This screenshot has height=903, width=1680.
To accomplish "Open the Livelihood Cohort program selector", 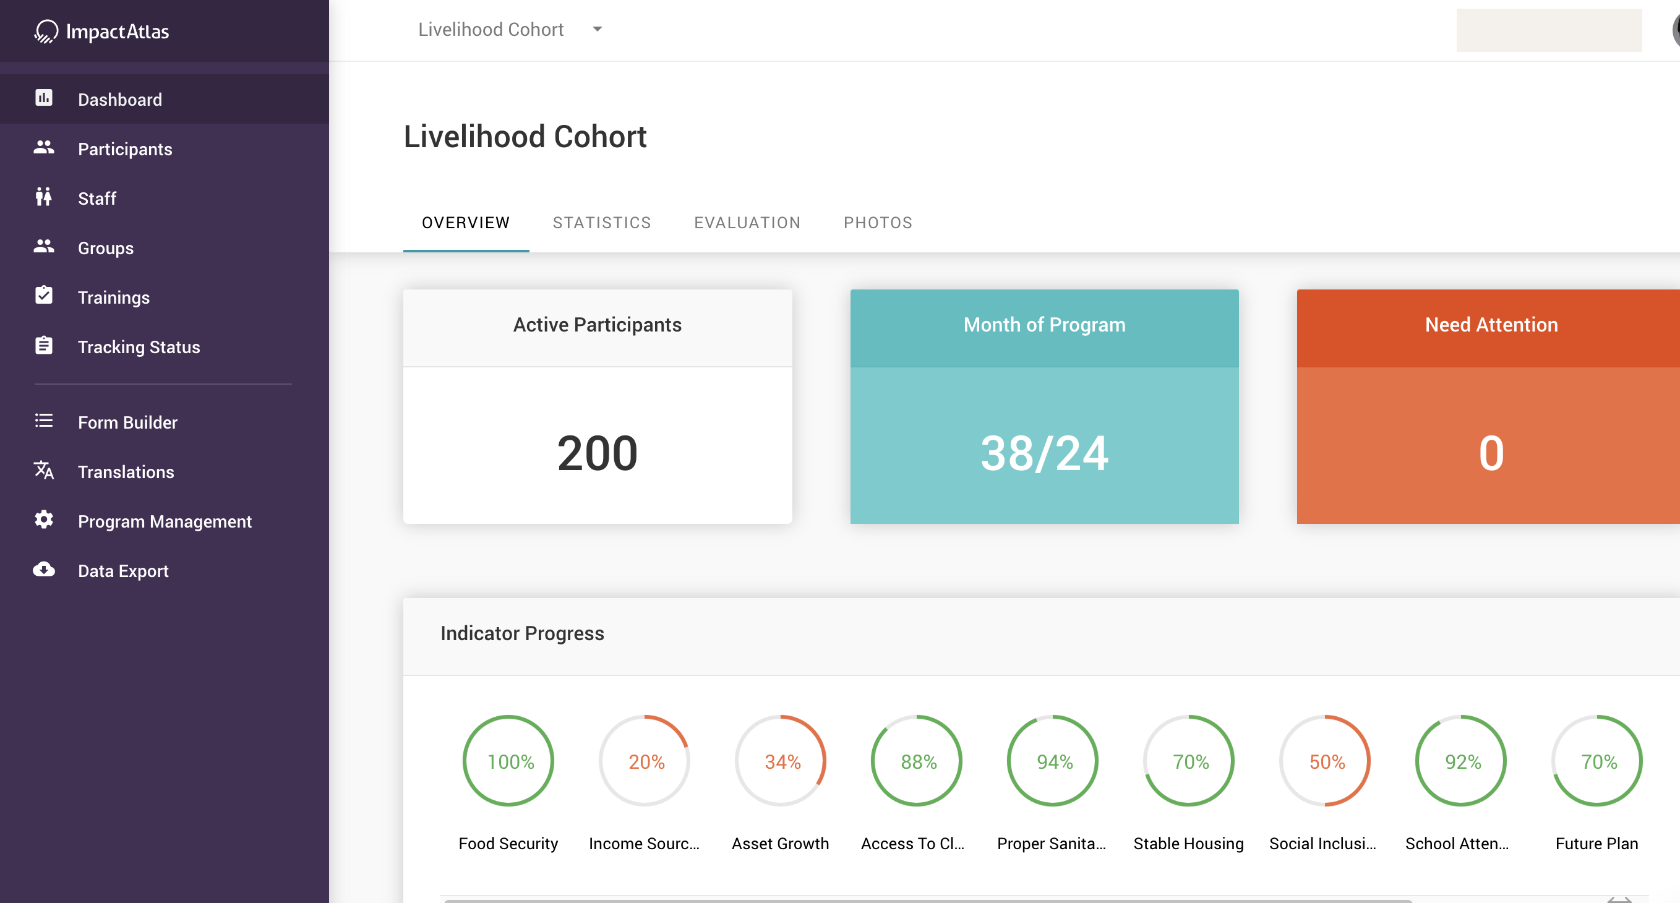I will (491, 29).
